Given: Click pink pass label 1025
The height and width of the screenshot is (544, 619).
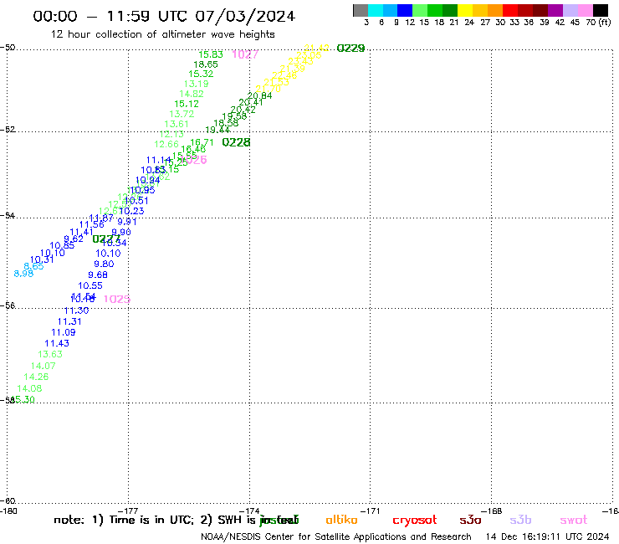Looking at the screenshot, I should click(117, 299).
